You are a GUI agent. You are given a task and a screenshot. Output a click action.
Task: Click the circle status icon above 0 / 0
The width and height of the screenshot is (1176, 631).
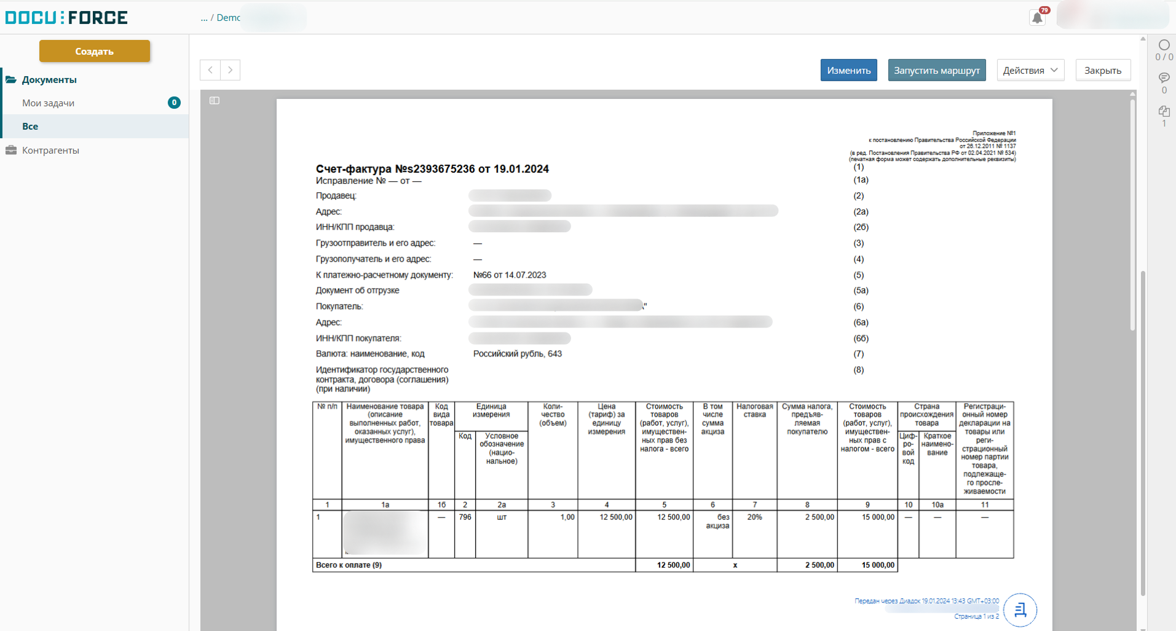point(1164,45)
